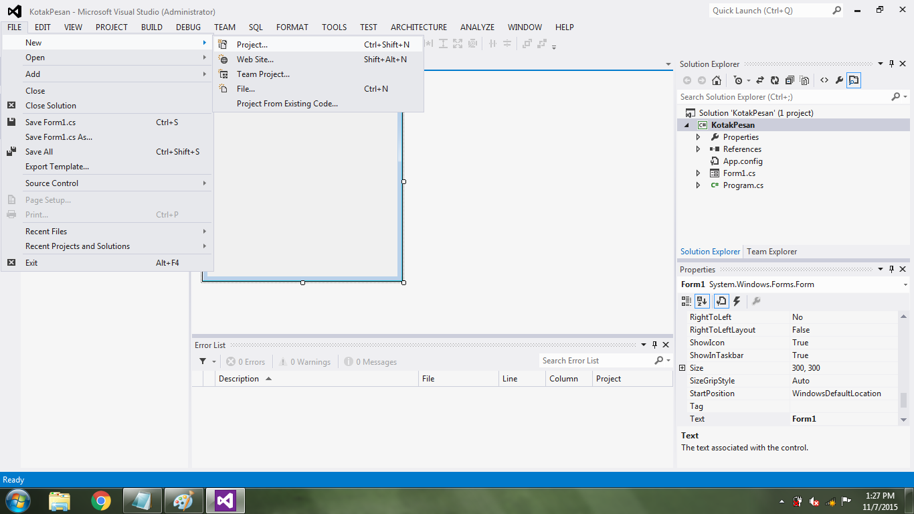Click Save All in the File menu
Viewport: 914px width, 514px height.
point(107,152)
